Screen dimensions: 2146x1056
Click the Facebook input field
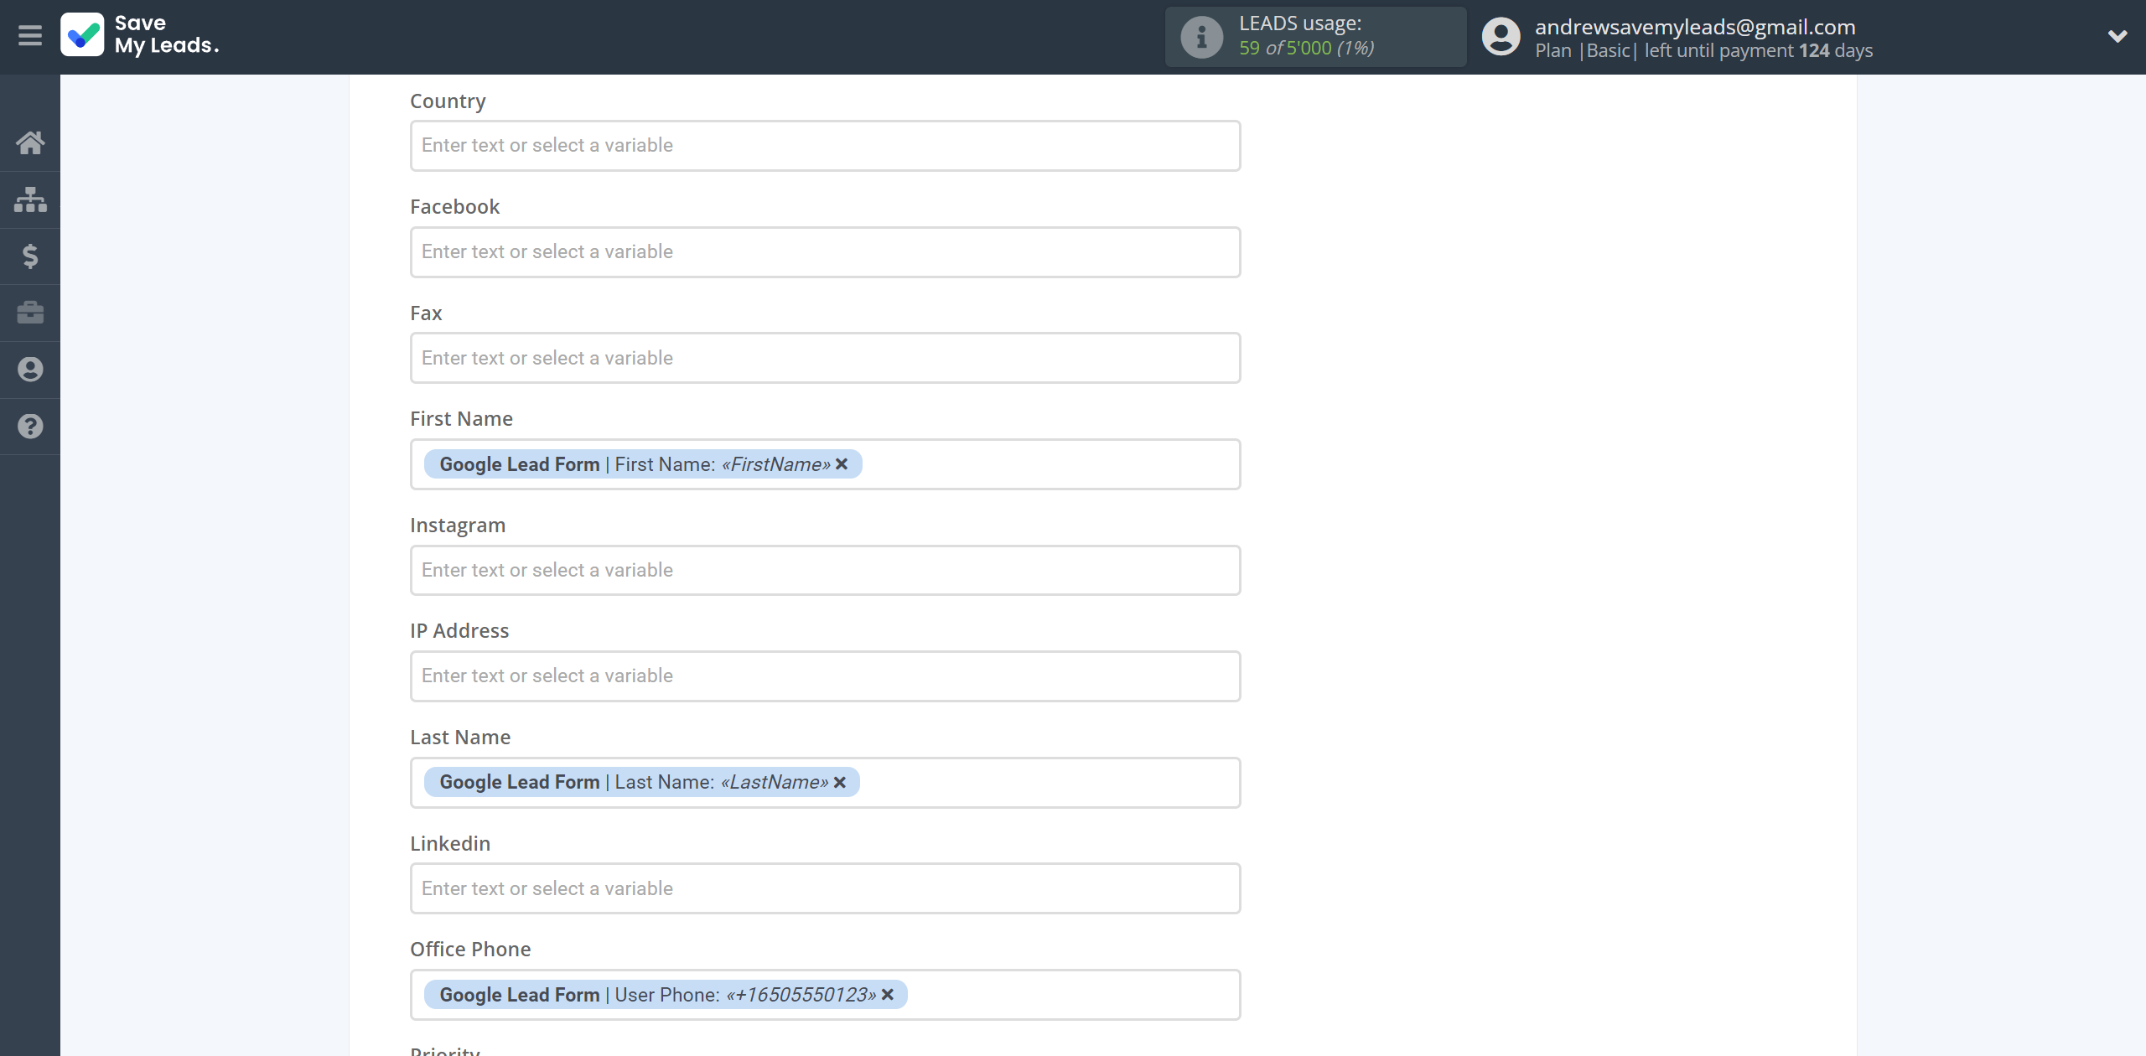point(825,252)
